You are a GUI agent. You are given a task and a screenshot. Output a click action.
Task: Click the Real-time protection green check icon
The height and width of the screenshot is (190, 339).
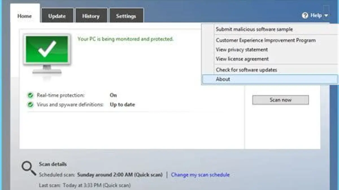31,95
